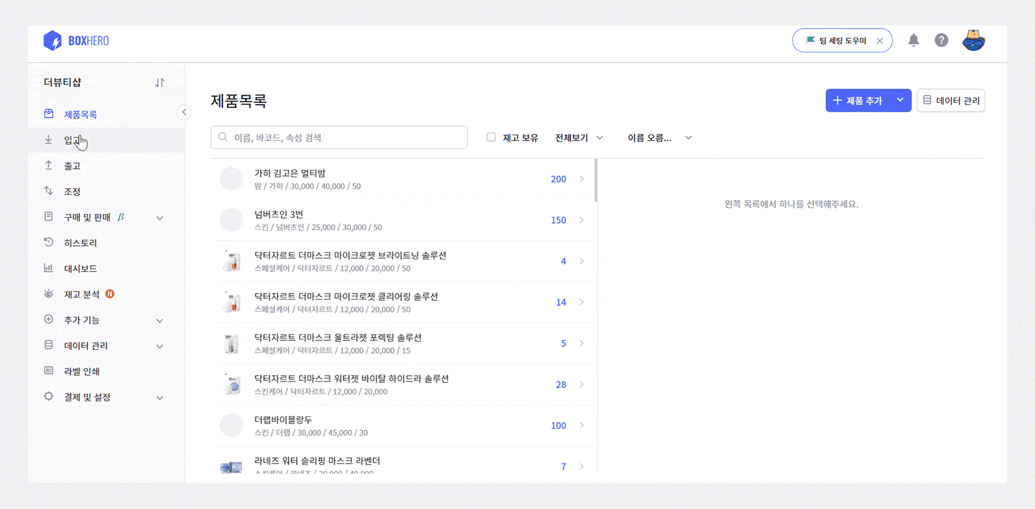The height and width of the screenshot is (509, 1035).
Task: Expand the 구매 및 판매 menu
Action: [x=160, y=218]
